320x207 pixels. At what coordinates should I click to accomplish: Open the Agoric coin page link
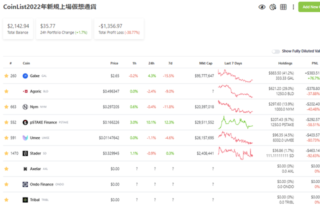tap(35, 91)
